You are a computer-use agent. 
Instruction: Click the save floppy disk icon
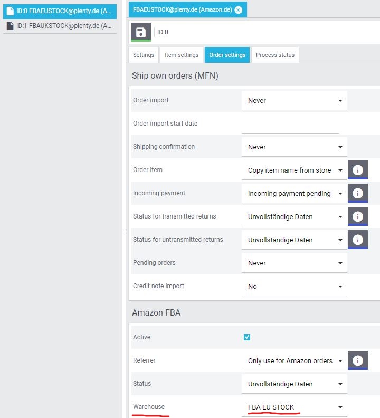click(140, 32)
